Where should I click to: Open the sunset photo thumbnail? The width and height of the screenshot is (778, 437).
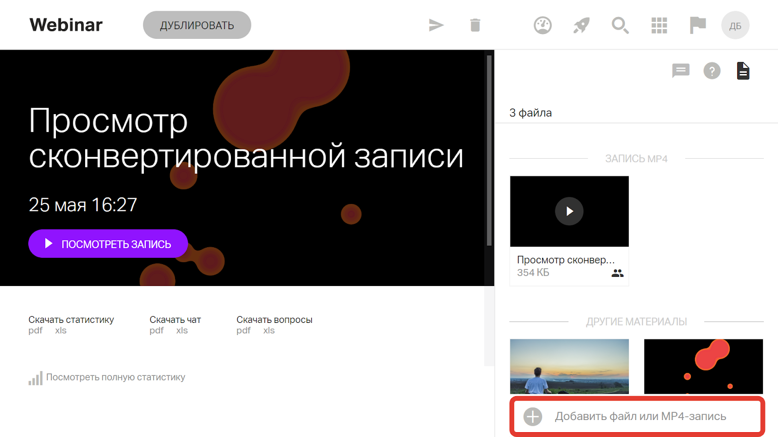(x=569, y=367)
